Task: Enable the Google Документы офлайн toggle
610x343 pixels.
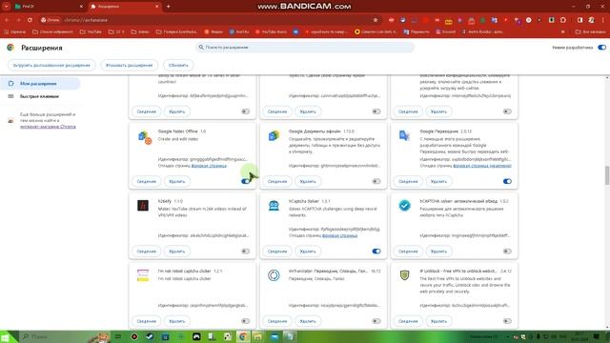Action: 376,181
